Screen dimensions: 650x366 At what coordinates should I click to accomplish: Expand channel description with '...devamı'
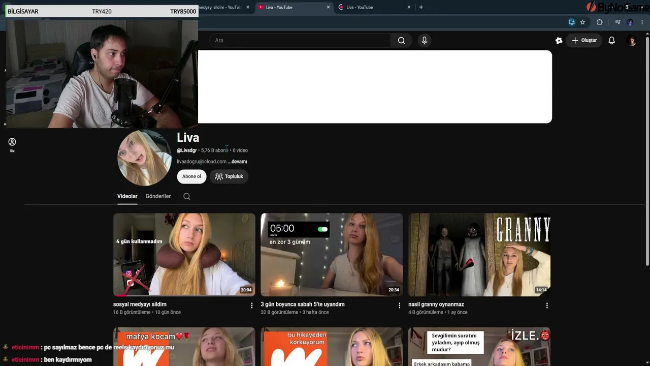[237, 162]
